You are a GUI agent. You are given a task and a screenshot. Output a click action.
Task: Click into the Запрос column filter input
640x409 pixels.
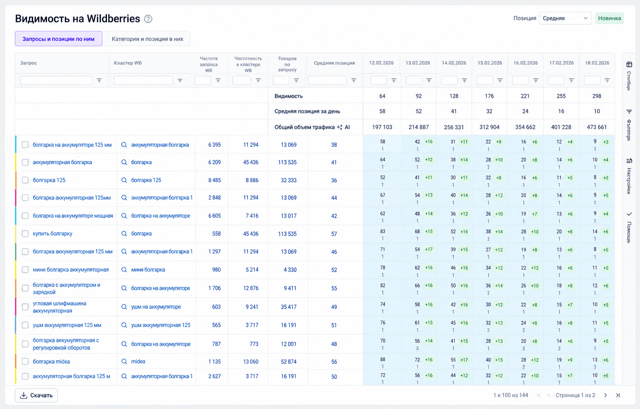point(56,80)
